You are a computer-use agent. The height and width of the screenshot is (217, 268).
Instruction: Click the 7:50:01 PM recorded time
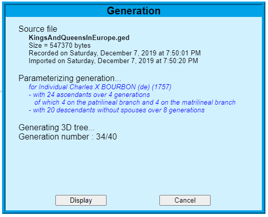[183, 53]
